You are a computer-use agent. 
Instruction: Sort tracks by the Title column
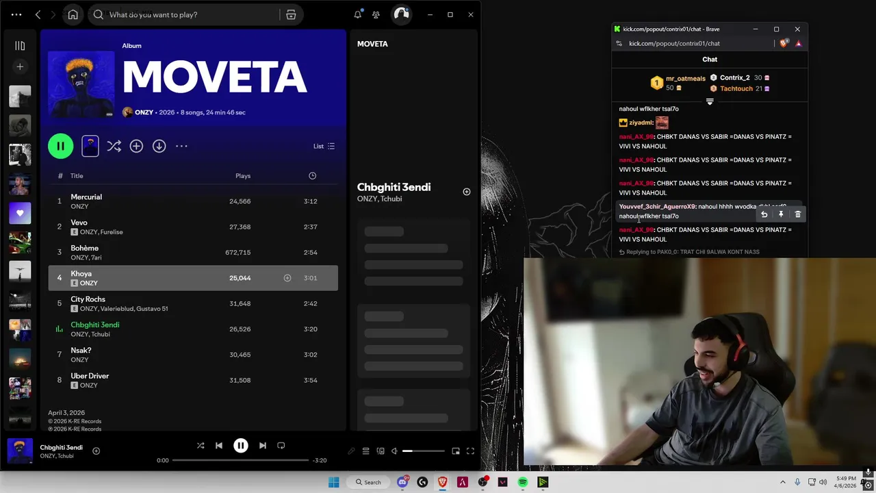(x=77, y=176)
